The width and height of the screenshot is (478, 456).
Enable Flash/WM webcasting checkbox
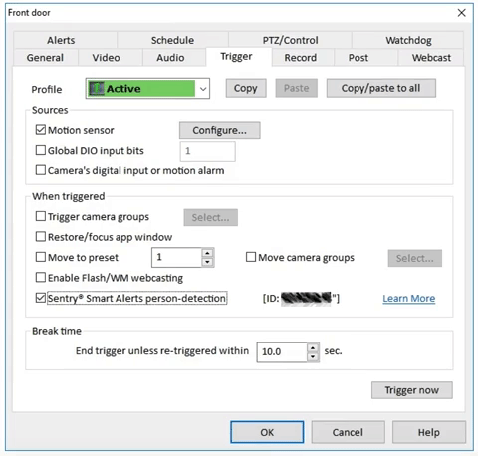(x=41, y=277)
